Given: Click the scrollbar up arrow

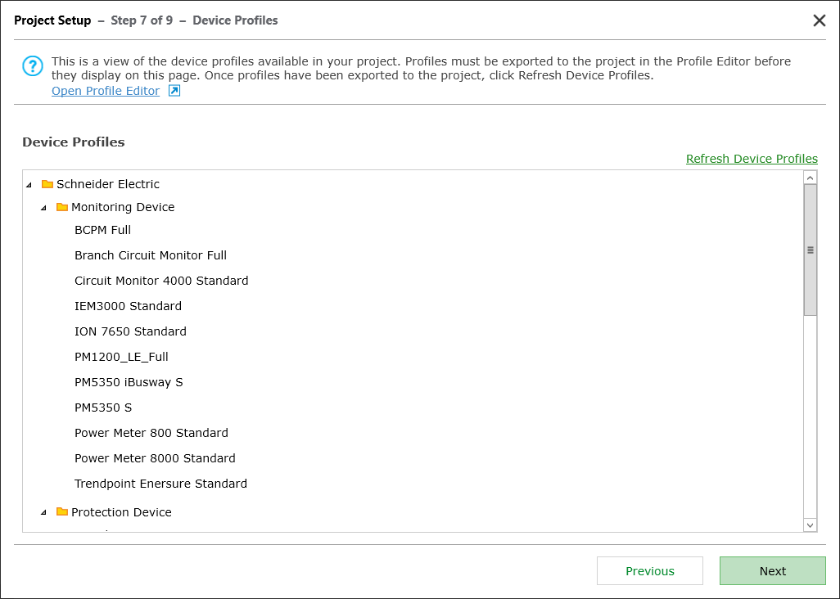Looking at the screenshot, I should [809, 176].
